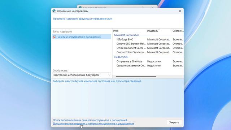
Task: Click publisher cell of Office Document Cache row
Action: [x=159, y=48]
